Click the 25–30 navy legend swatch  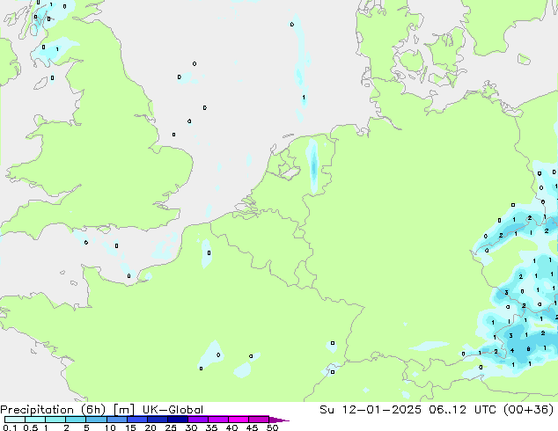tap(178, 420)
